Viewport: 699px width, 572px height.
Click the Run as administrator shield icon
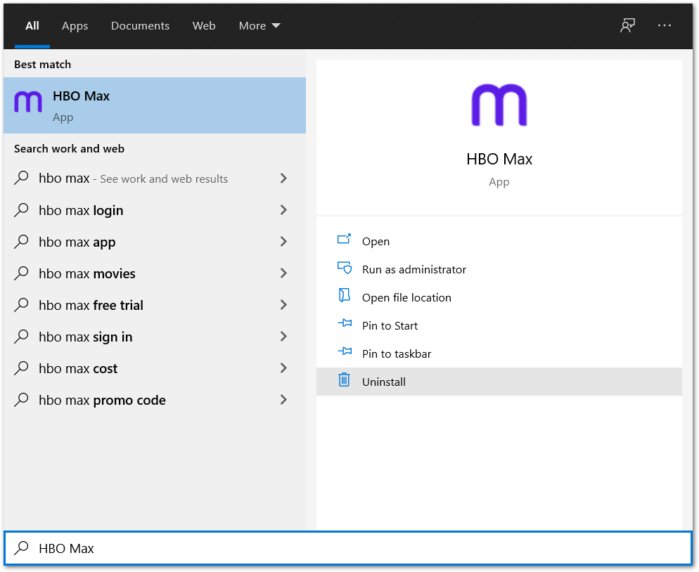tap(344, 268)
